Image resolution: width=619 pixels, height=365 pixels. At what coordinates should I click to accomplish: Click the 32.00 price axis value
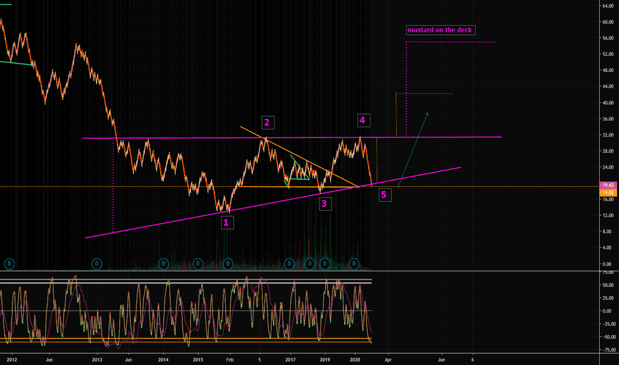coord(608,135)
